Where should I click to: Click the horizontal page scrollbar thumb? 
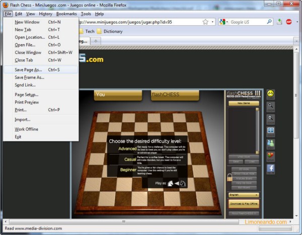[x=124, y=221]
